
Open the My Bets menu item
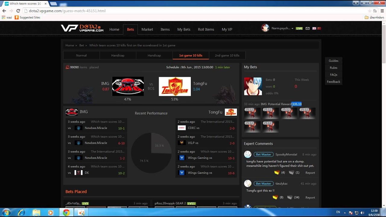click(184, 29)
